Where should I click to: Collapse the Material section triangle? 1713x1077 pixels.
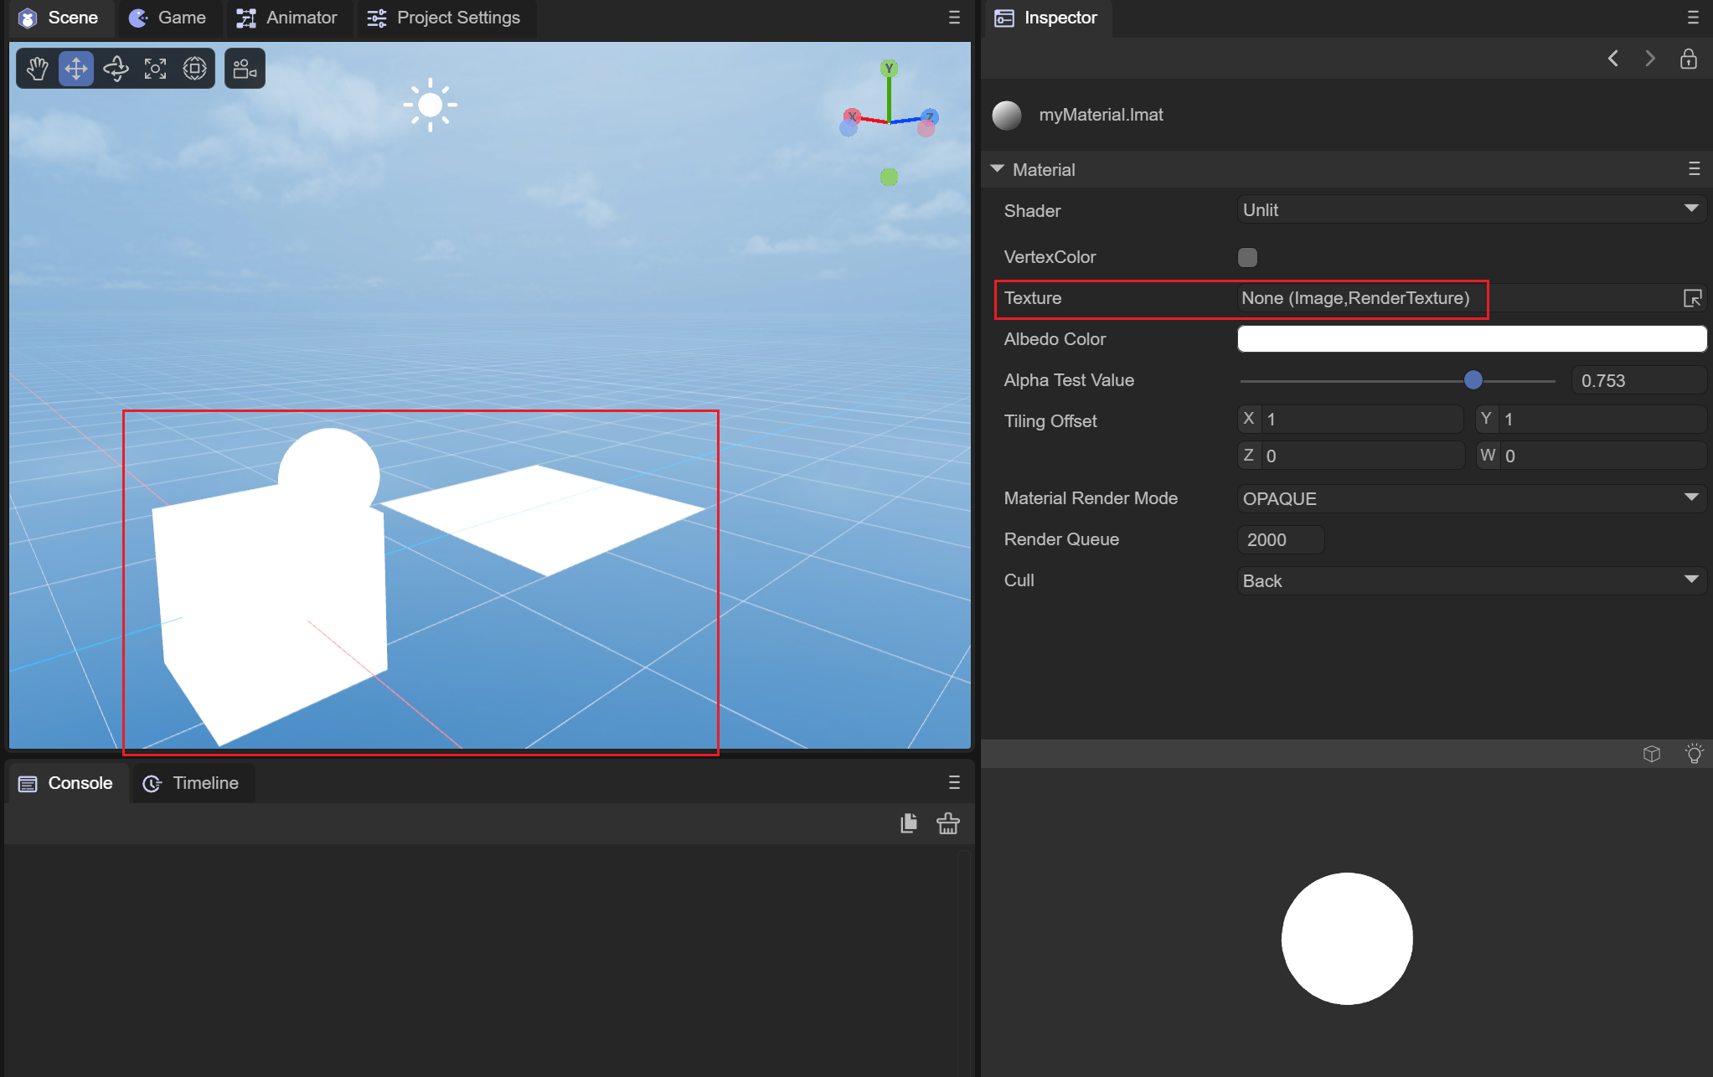coord(997,169)
